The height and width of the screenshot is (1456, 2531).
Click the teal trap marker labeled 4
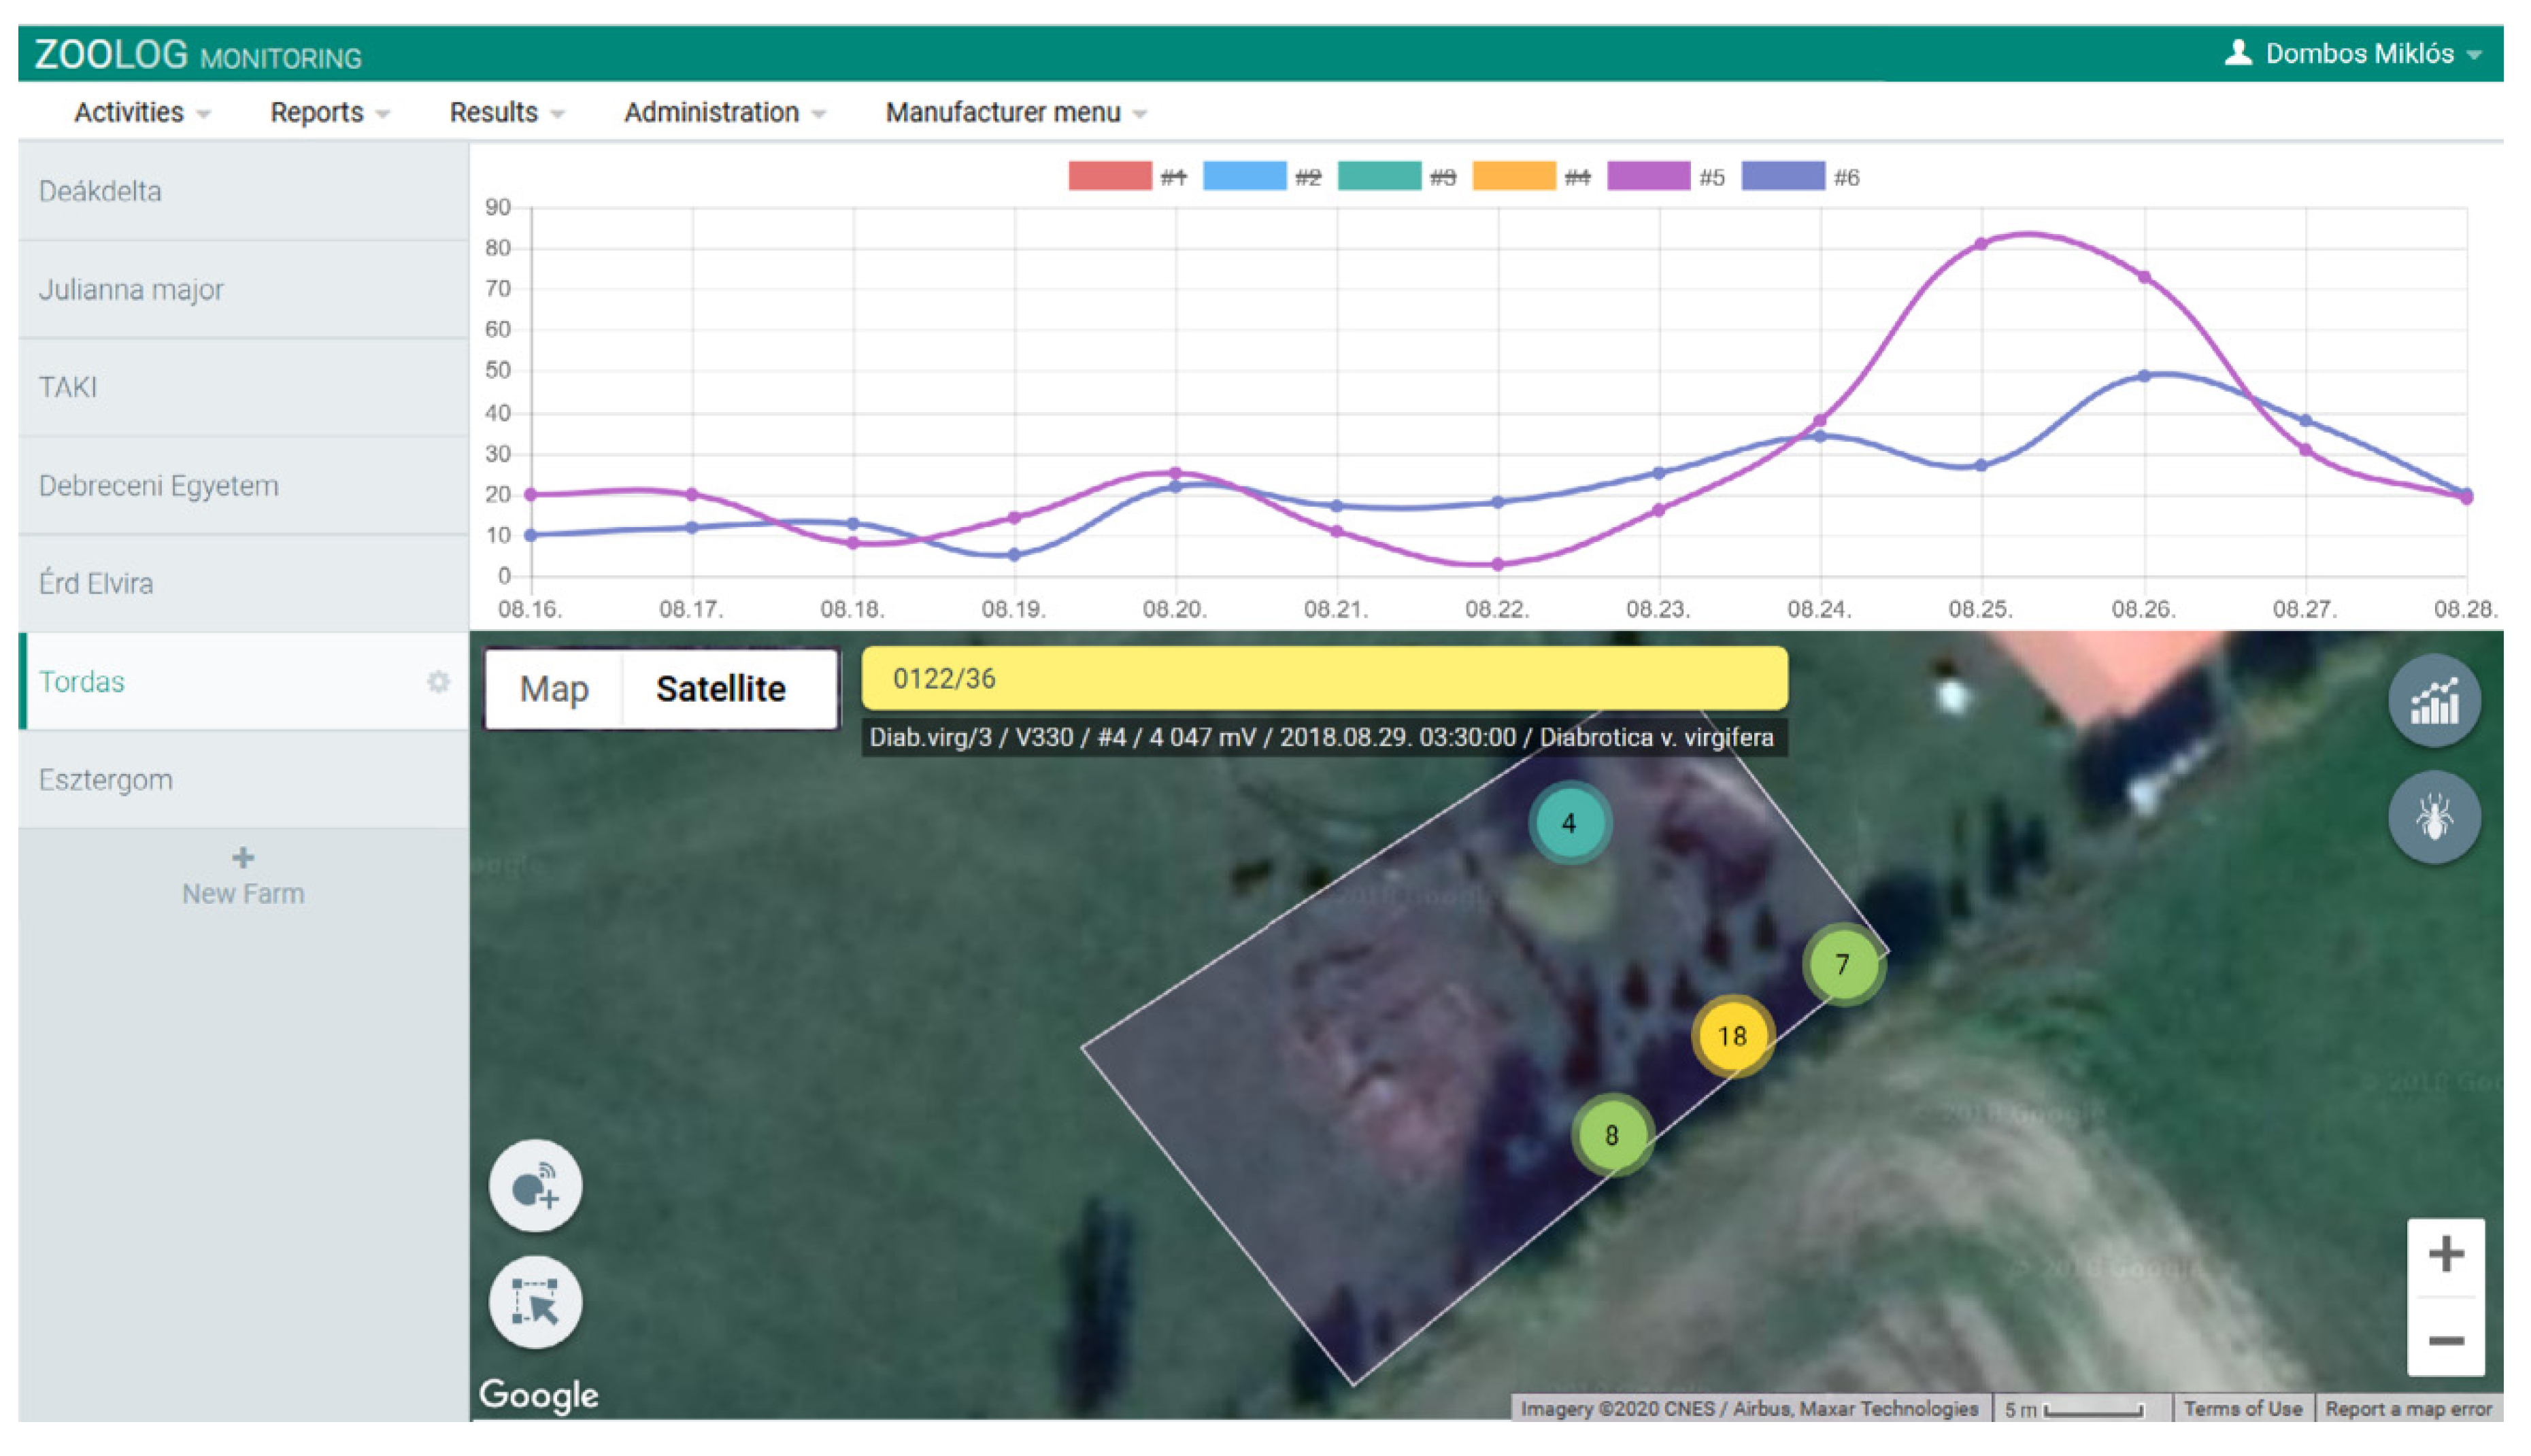1568,823
